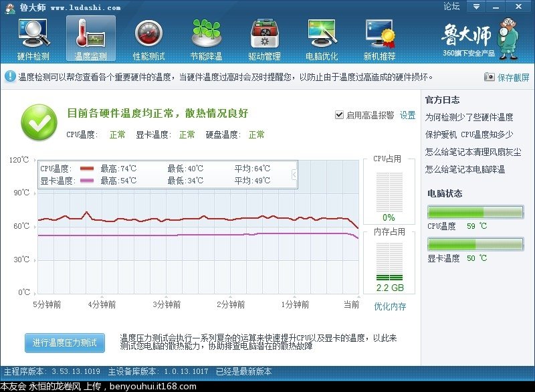Click the purple 显卡温度 legend swatch
Viewport: 535px width, 392px height.
87,181
